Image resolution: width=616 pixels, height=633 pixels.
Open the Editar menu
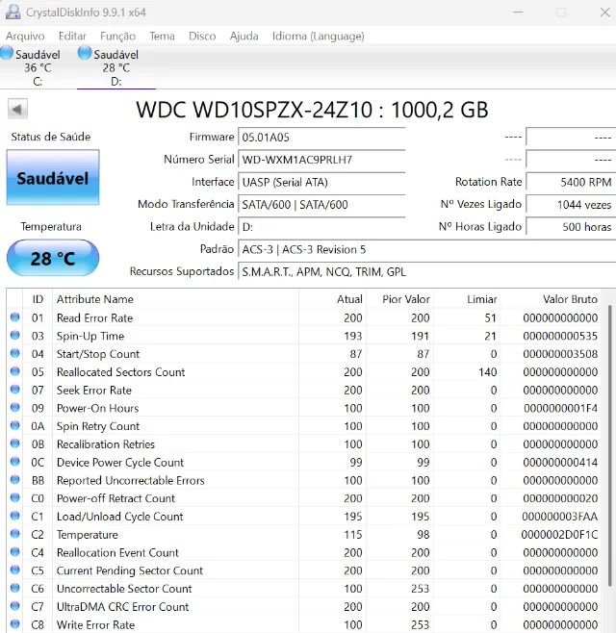(x=72, y=37)
